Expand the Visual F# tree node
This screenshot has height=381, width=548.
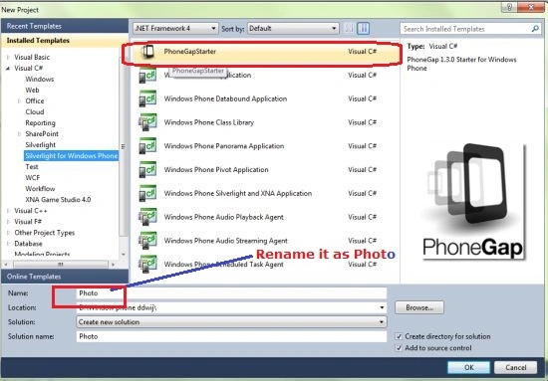pos(8,222)
